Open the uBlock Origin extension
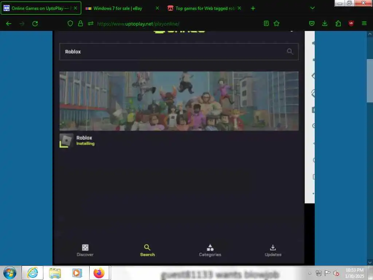The height and width of the screenshot is (280, 373). (x=351, y=23)
